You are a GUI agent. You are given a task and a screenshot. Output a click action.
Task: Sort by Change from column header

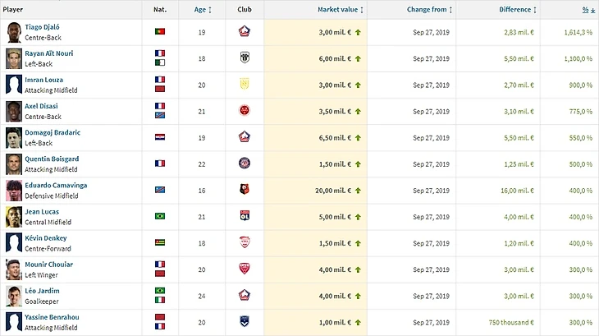pos(428,9)
